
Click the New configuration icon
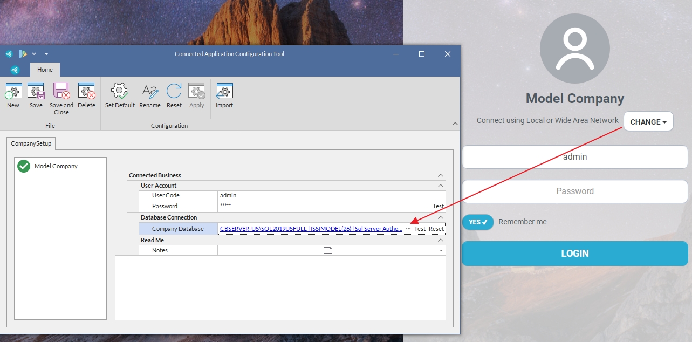[x=13, y=91]
